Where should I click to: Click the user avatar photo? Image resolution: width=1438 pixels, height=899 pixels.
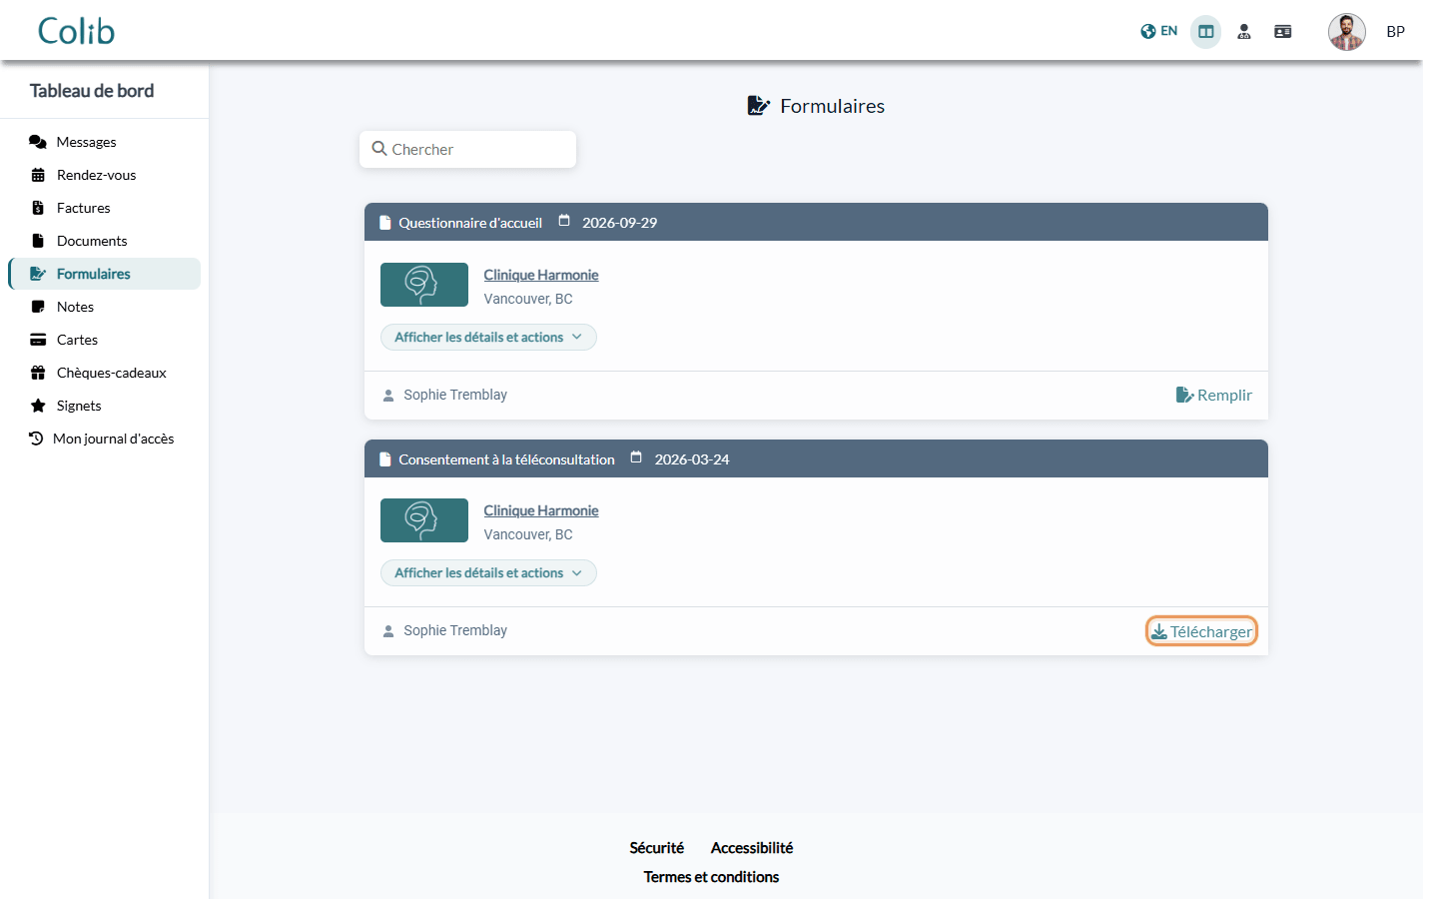[1347, 32]
